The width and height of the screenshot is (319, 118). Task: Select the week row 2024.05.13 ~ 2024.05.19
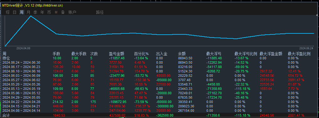[21, 89]
